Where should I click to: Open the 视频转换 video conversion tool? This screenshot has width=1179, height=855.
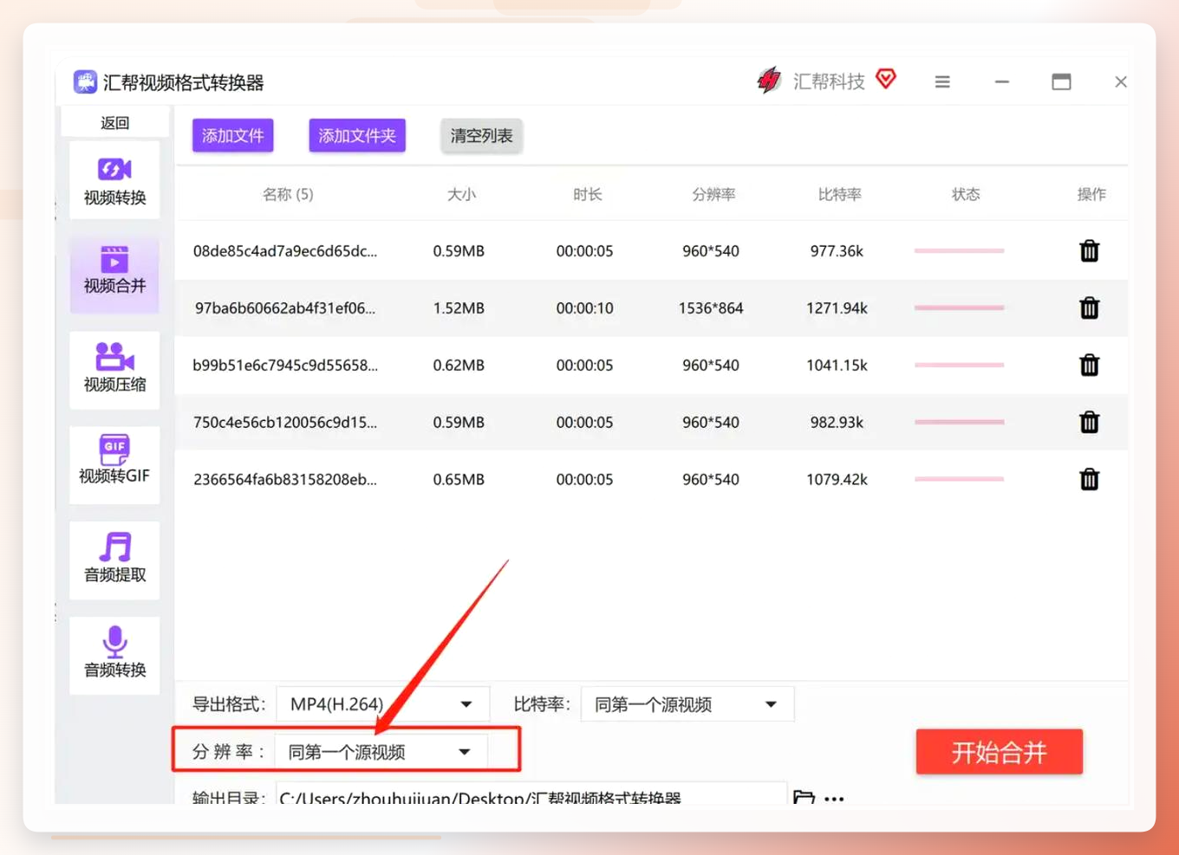114,180
